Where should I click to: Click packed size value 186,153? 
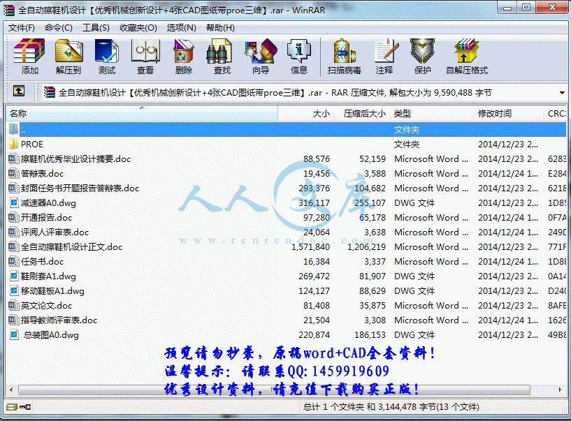pyautogui.click(x=370, y=334)
